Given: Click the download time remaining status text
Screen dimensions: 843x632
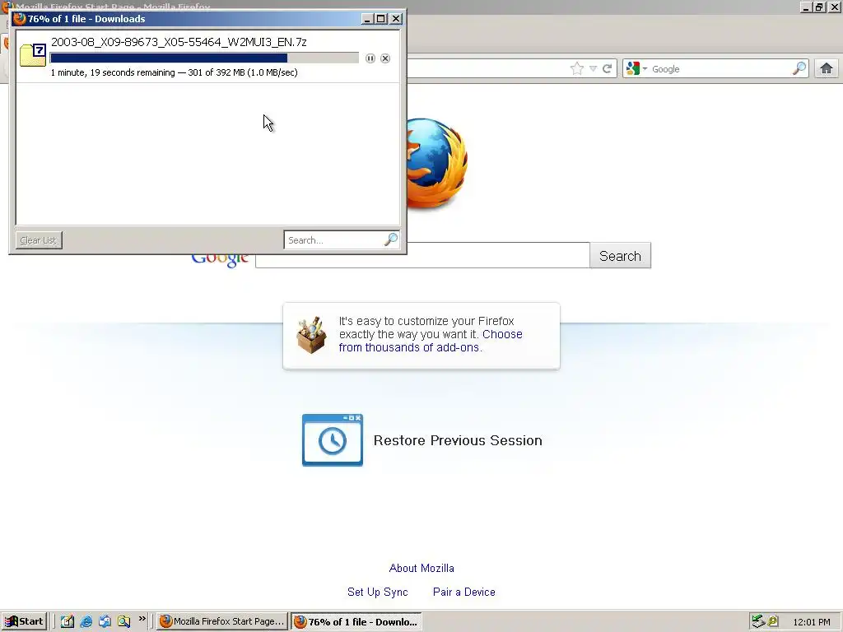Looking at the screenshot, I should [175, 72].
